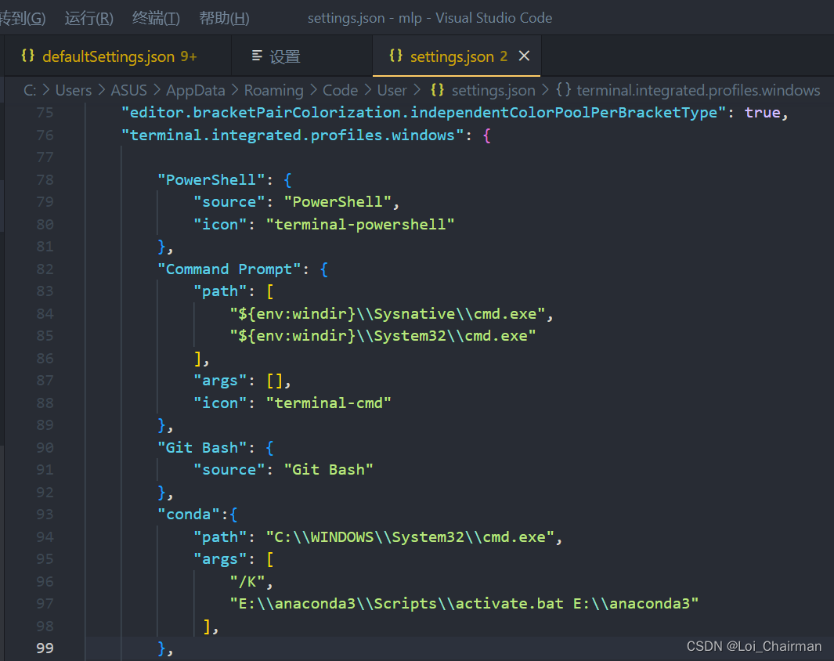Click the terminal.integrated.profiles.windows breadcrumb
Screen dimensions: 834x661
(x=699, y=90)
